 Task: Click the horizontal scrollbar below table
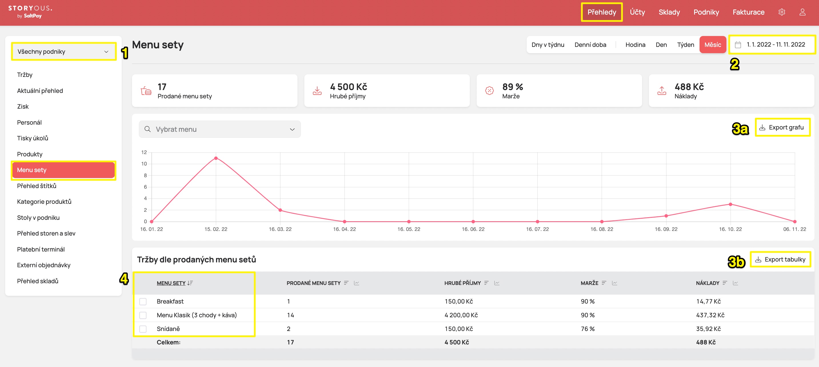(x=473, y=354)
